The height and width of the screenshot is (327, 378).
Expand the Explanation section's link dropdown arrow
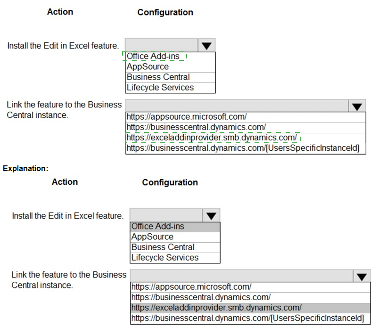pyautogui.click(x=362, y=276)
